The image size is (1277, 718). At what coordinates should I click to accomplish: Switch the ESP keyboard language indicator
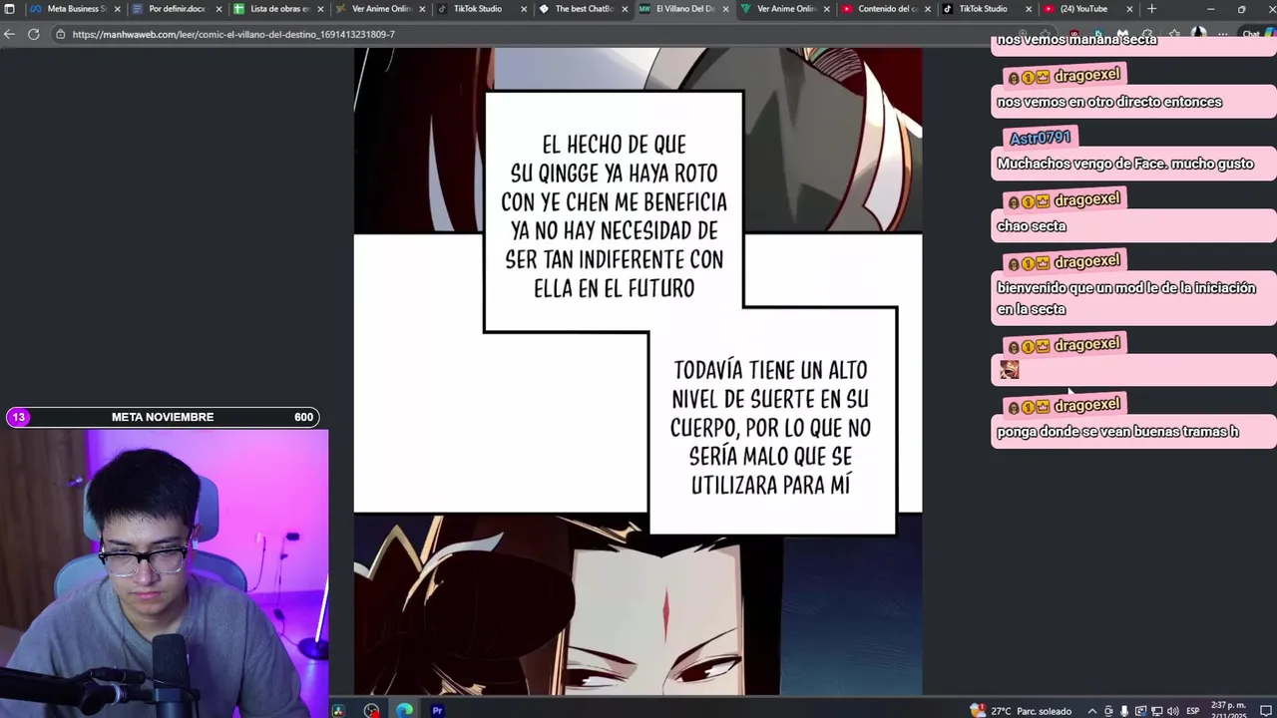point(1193,711)
